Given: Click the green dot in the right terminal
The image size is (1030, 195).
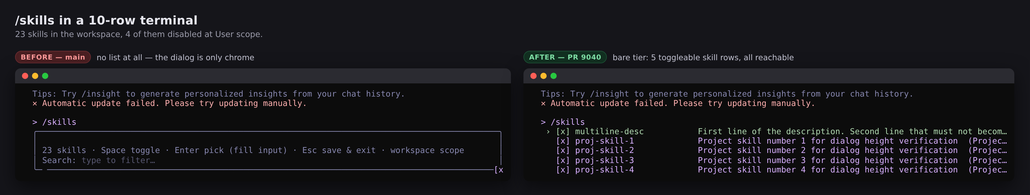Looking at the screenshot, I should tap(553, 76).
